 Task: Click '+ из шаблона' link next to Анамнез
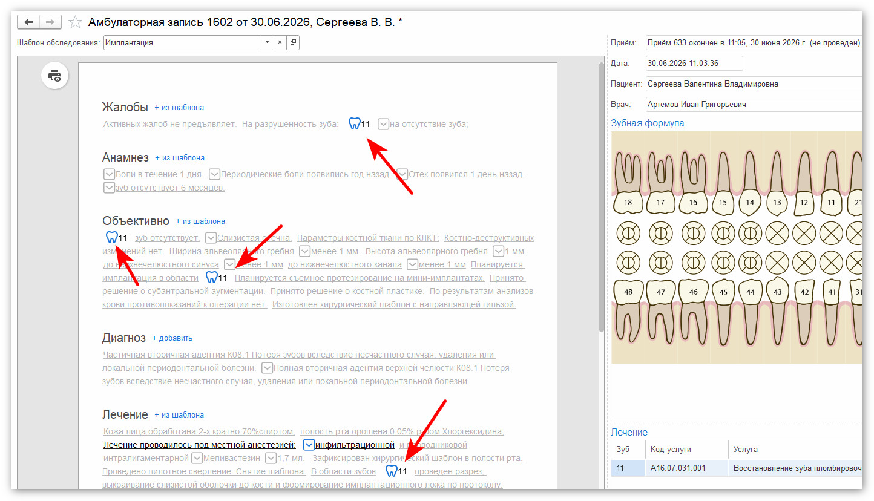(x=180, y=157)
